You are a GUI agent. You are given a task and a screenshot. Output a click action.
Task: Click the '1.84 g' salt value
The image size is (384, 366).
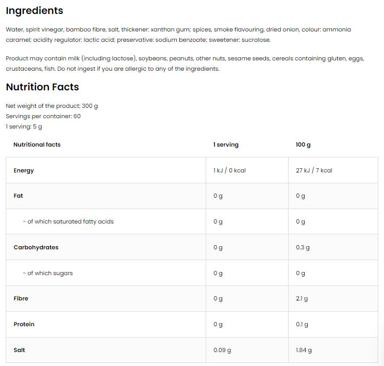pyautogui.click(x=304, y=350)
